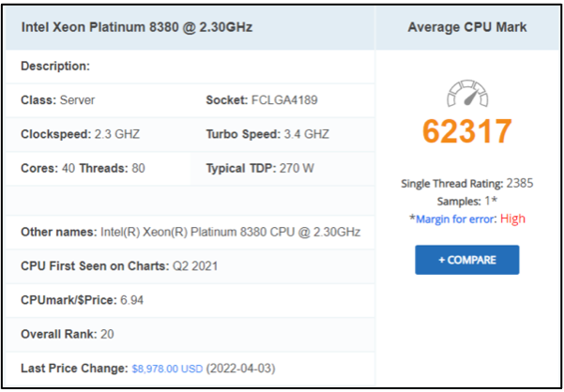Image resolution: width=564 pixels, height=392 pixels.
Task: Click the Socket FCLGA4189 field
Action: [262, 100]
